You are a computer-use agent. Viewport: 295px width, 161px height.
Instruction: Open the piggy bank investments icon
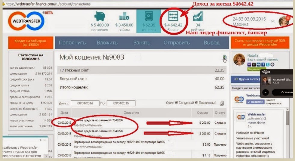pos(100,16)
